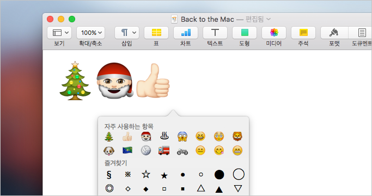The image size is (372, 196).
Task: Insert the outlined star ☆ symbol
Action: tap(146, 174)
